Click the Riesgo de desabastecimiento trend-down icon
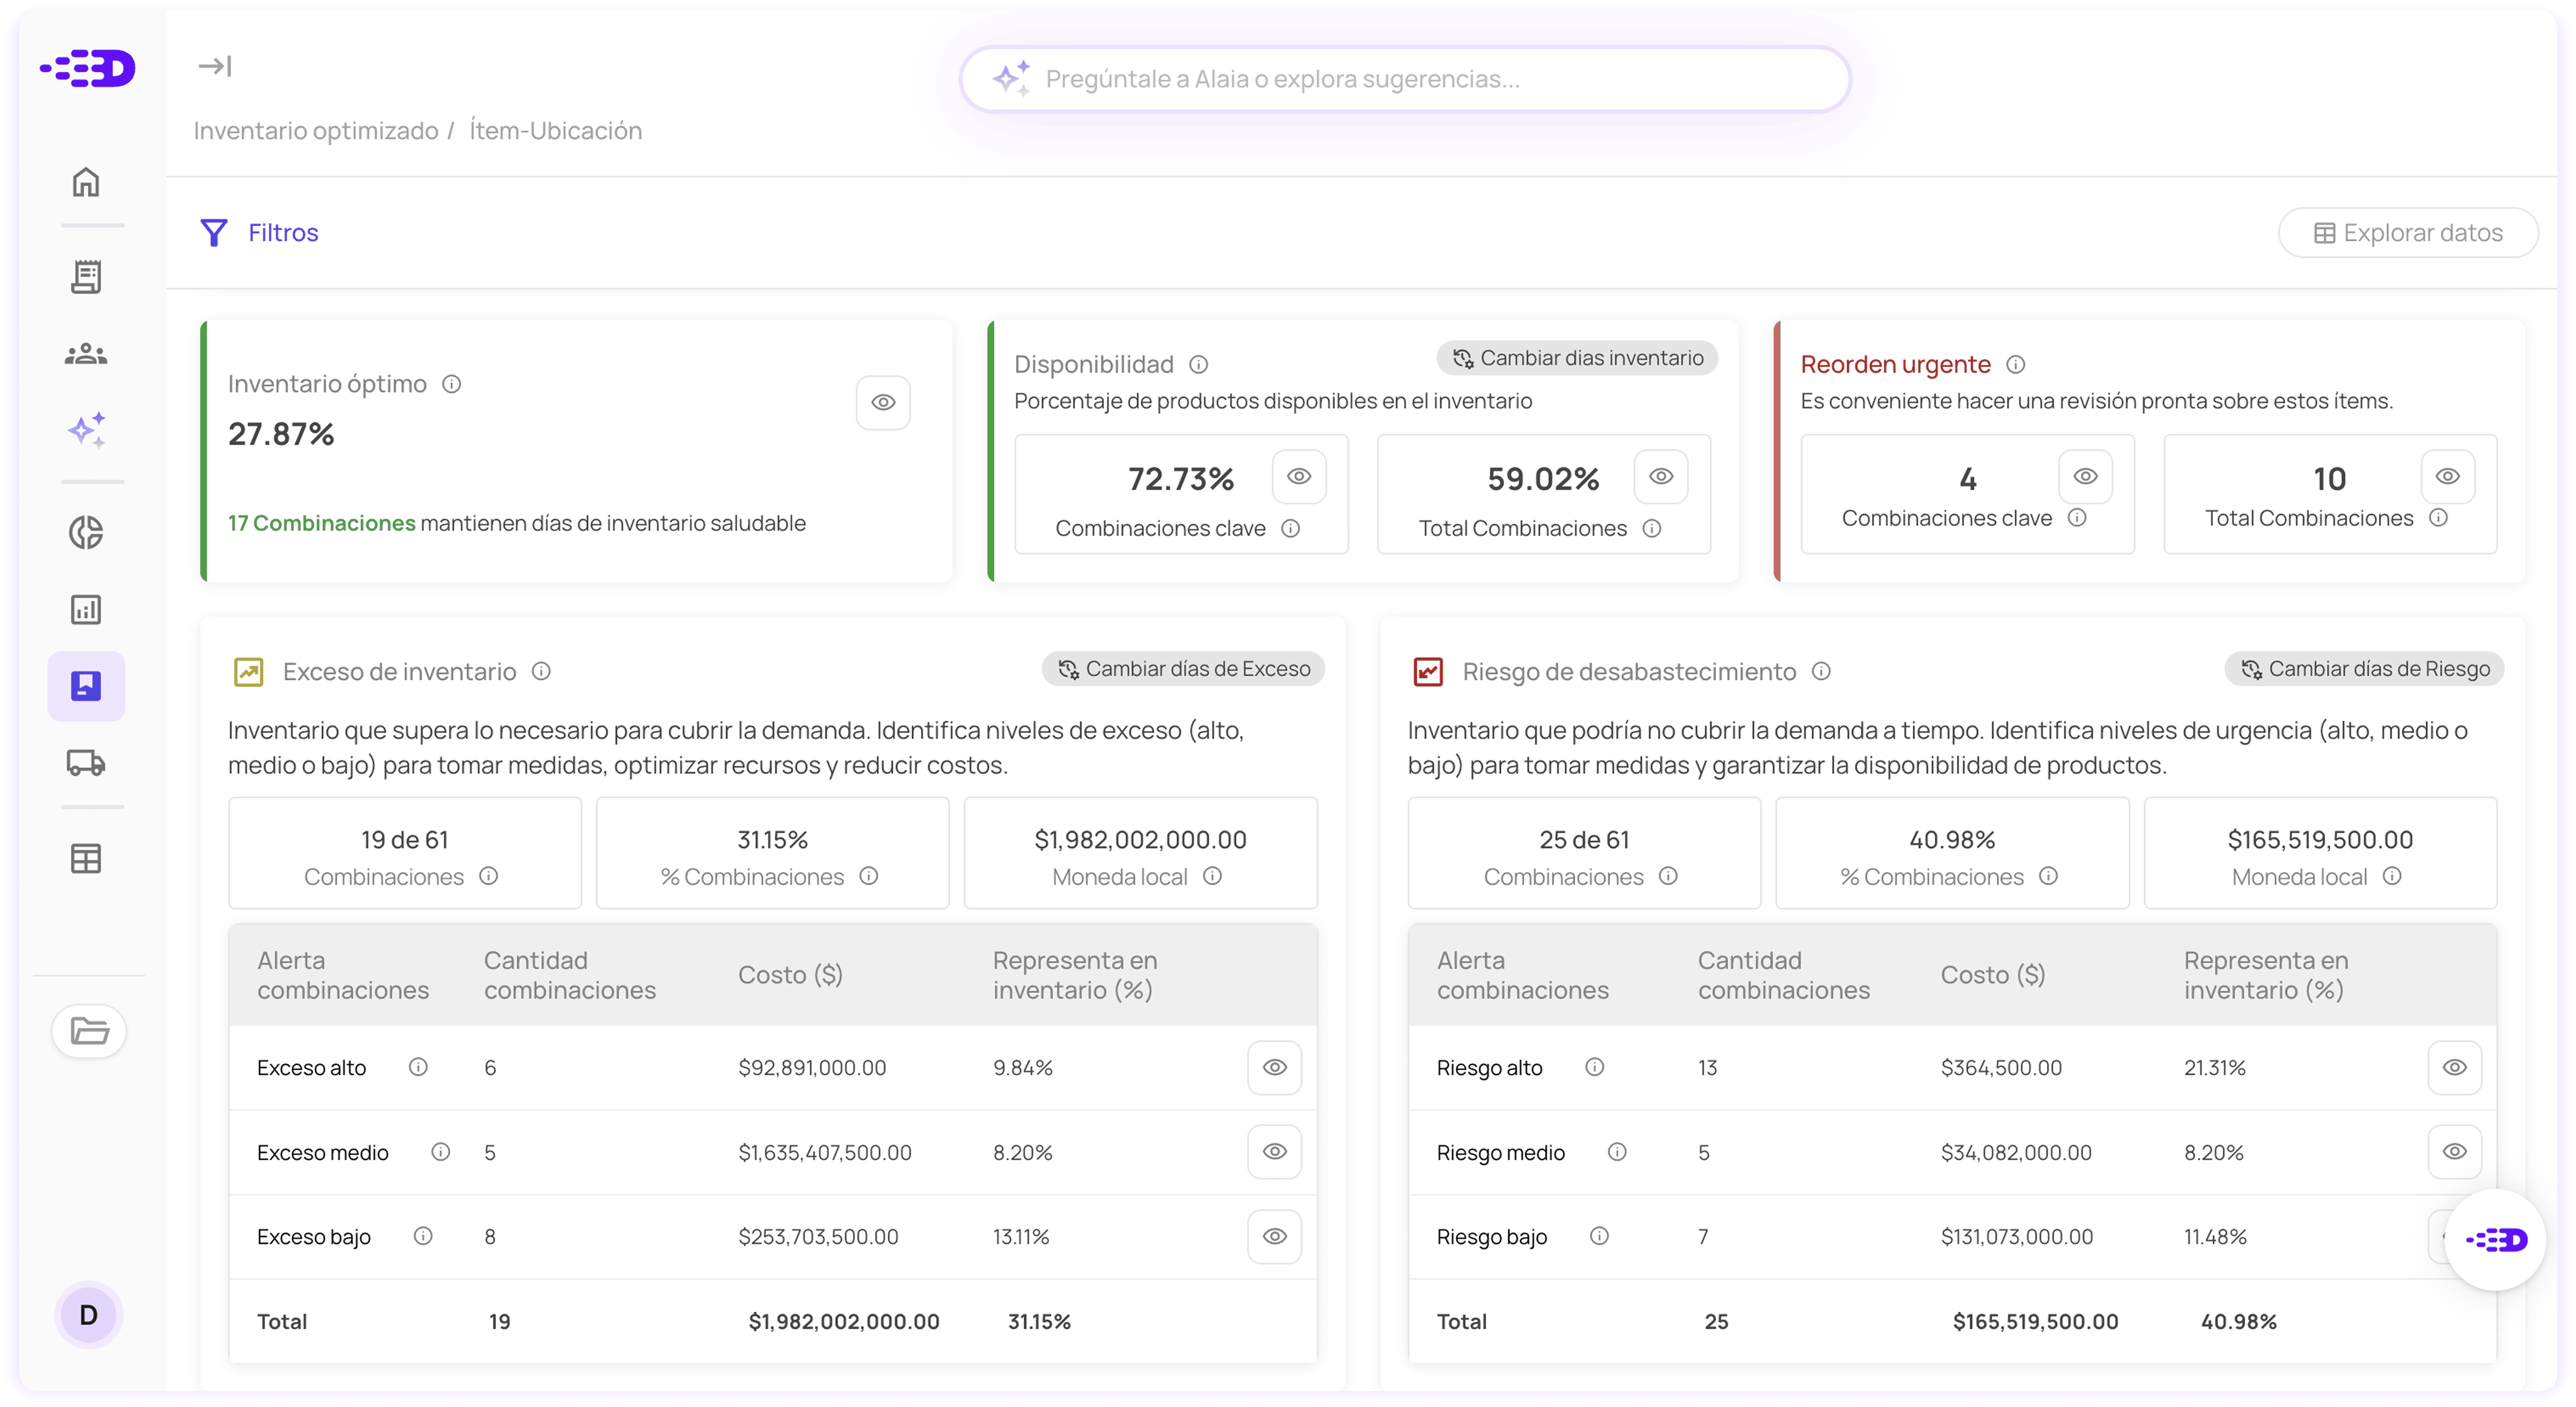Viewport: 2576px width, 1407px height. click(x=1428, y=671)
